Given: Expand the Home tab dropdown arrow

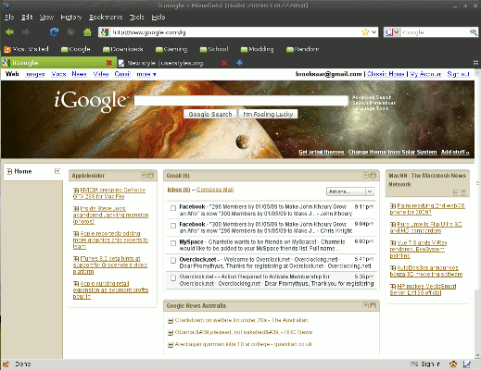Looking at the screenshot, I should (x=57, y=171).
